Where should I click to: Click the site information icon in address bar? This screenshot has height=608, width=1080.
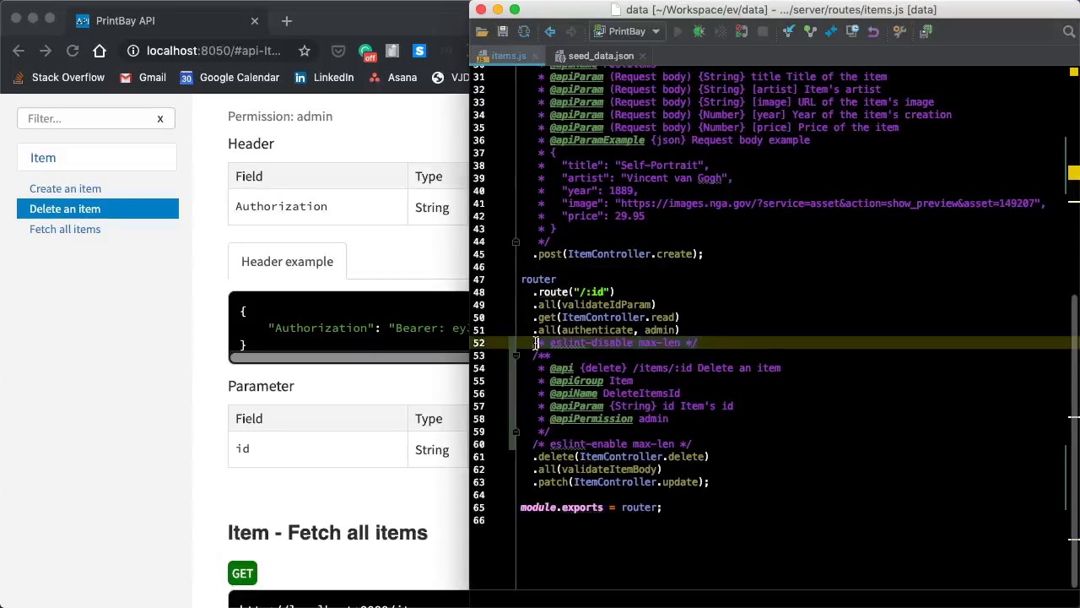(x=133, y=51)
